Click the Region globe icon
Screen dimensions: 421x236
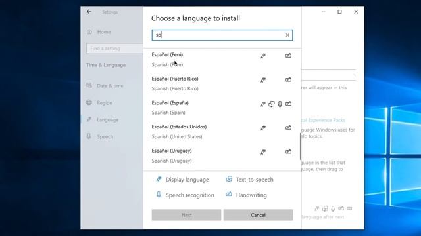point(89,102)
